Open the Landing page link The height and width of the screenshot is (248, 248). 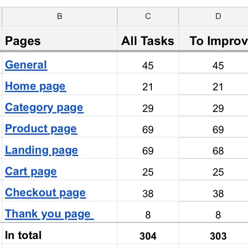pyautogui.click(x=41, y=150)
